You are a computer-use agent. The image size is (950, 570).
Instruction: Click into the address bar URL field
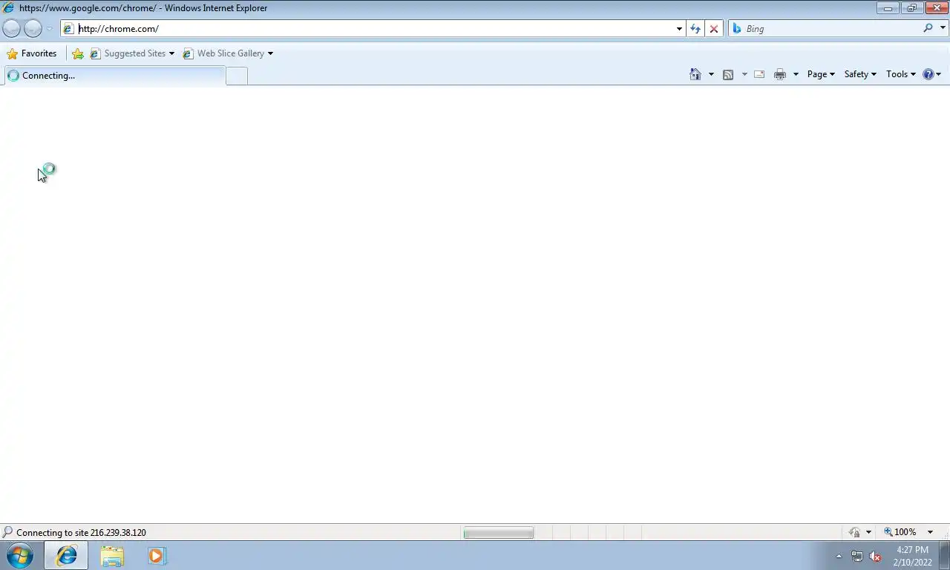[375, 29]
